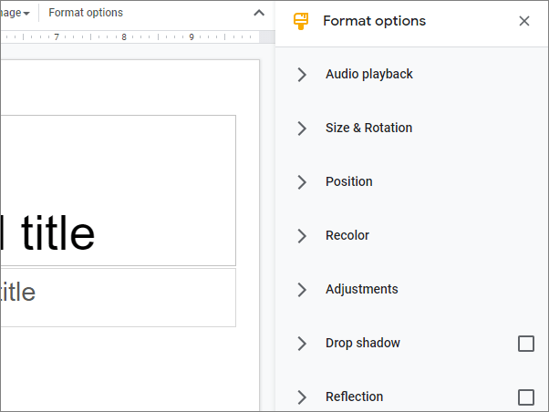Image resolution: width=549 pixels, height=412 pixels.
Task: Open the image dropdown in the toolbar
Action: pyautogui.click(x=16, y=13)
